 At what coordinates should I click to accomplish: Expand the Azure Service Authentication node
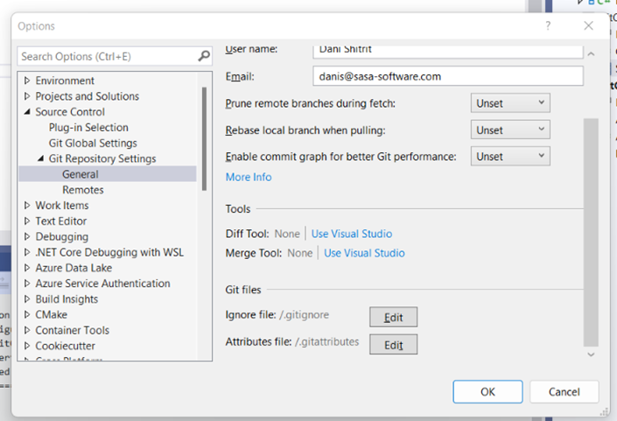pyautogui.click(x=27, y=284)
